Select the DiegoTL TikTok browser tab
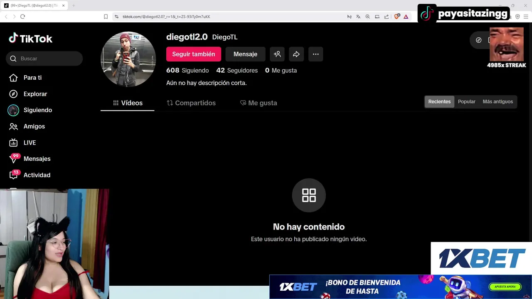The image size is (532, 299). coord(34,5)
